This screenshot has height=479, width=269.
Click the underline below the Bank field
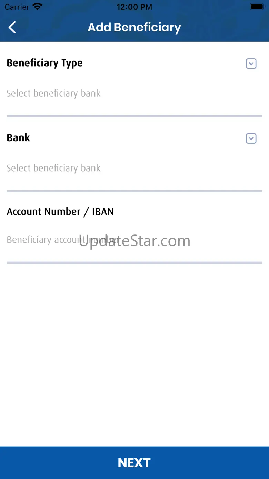[134, 191]
